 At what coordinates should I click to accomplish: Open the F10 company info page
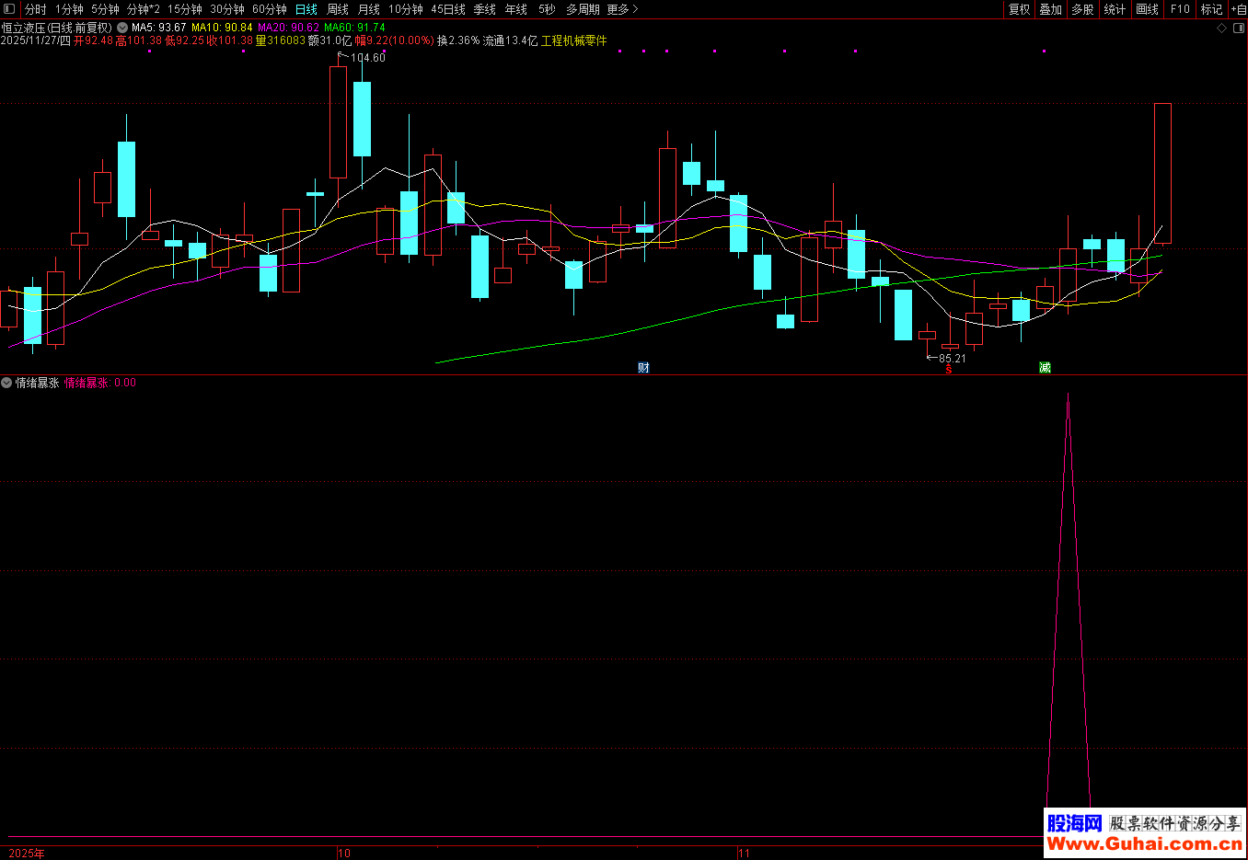tap(1180, 9)
